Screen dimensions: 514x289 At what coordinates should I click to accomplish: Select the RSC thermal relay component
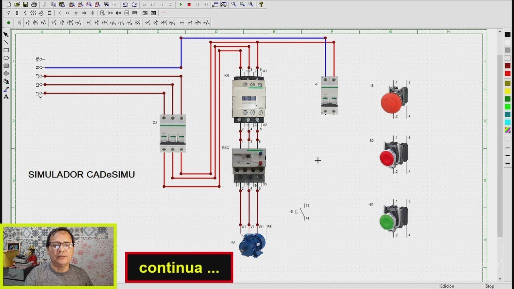[x=249, y=165]
